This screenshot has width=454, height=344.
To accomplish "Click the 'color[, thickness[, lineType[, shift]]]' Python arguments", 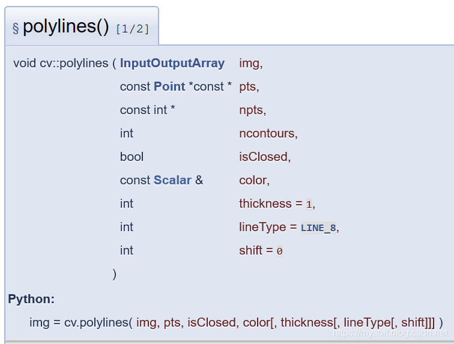I will 339,322.
